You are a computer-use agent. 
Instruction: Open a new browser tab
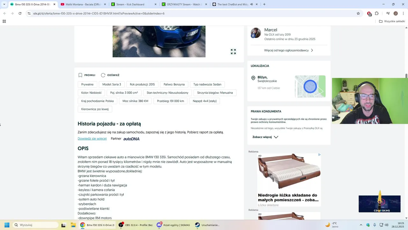(264, 4)
